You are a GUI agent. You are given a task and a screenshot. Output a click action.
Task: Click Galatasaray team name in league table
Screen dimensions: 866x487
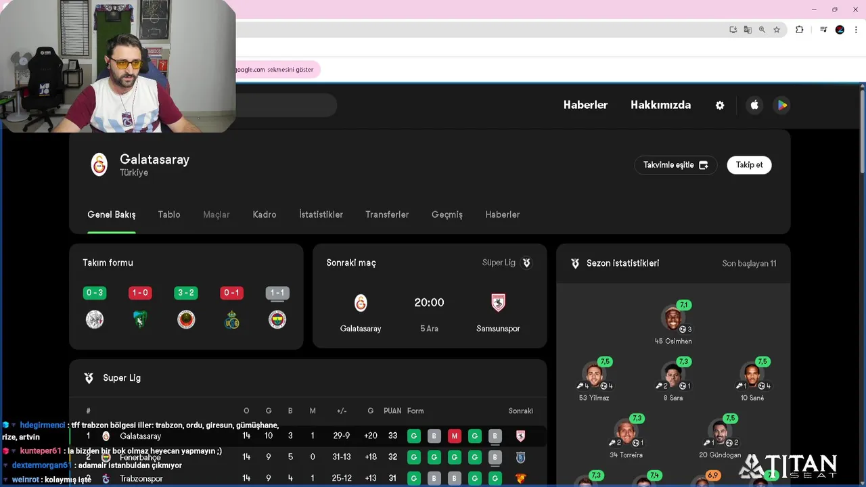[141, 436]
